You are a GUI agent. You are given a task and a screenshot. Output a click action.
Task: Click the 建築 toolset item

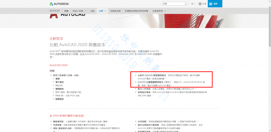57,79
